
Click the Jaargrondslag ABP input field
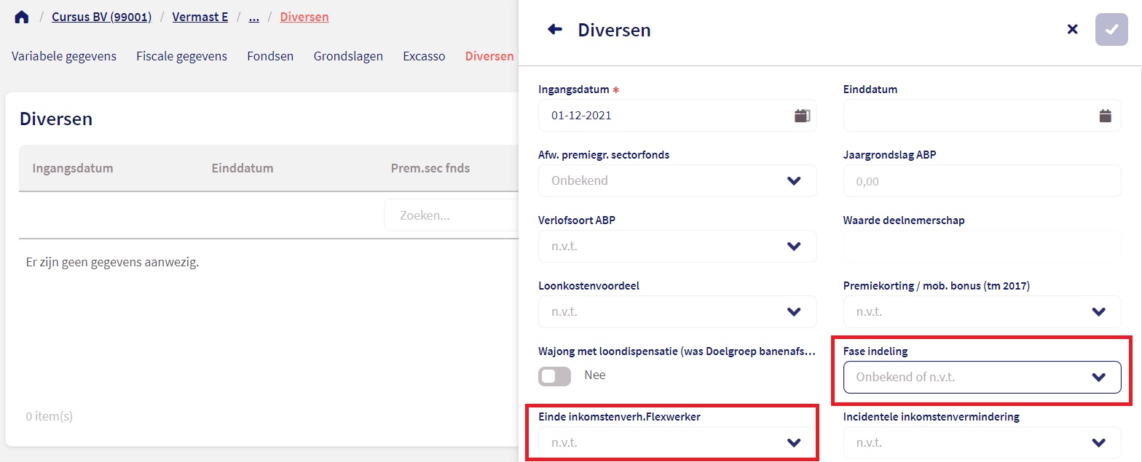coord(982,181)
